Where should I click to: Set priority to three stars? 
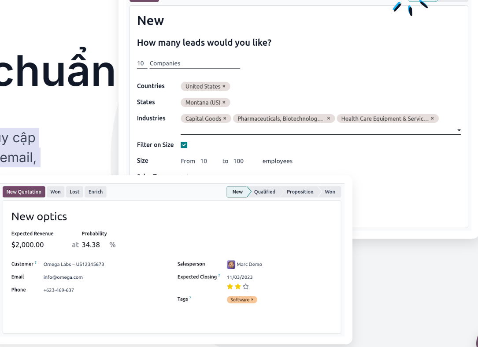(x=246, y=286)
